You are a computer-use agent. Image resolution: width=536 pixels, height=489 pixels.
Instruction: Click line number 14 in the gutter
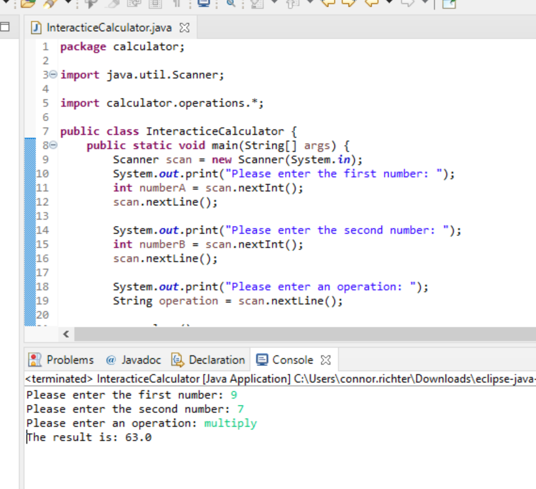(x=43, y=230)
